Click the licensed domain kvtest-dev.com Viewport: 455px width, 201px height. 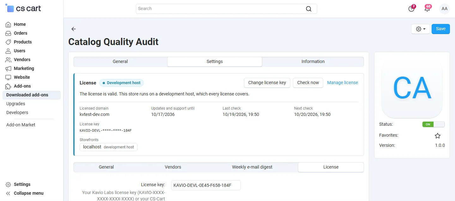pos(94,115)
